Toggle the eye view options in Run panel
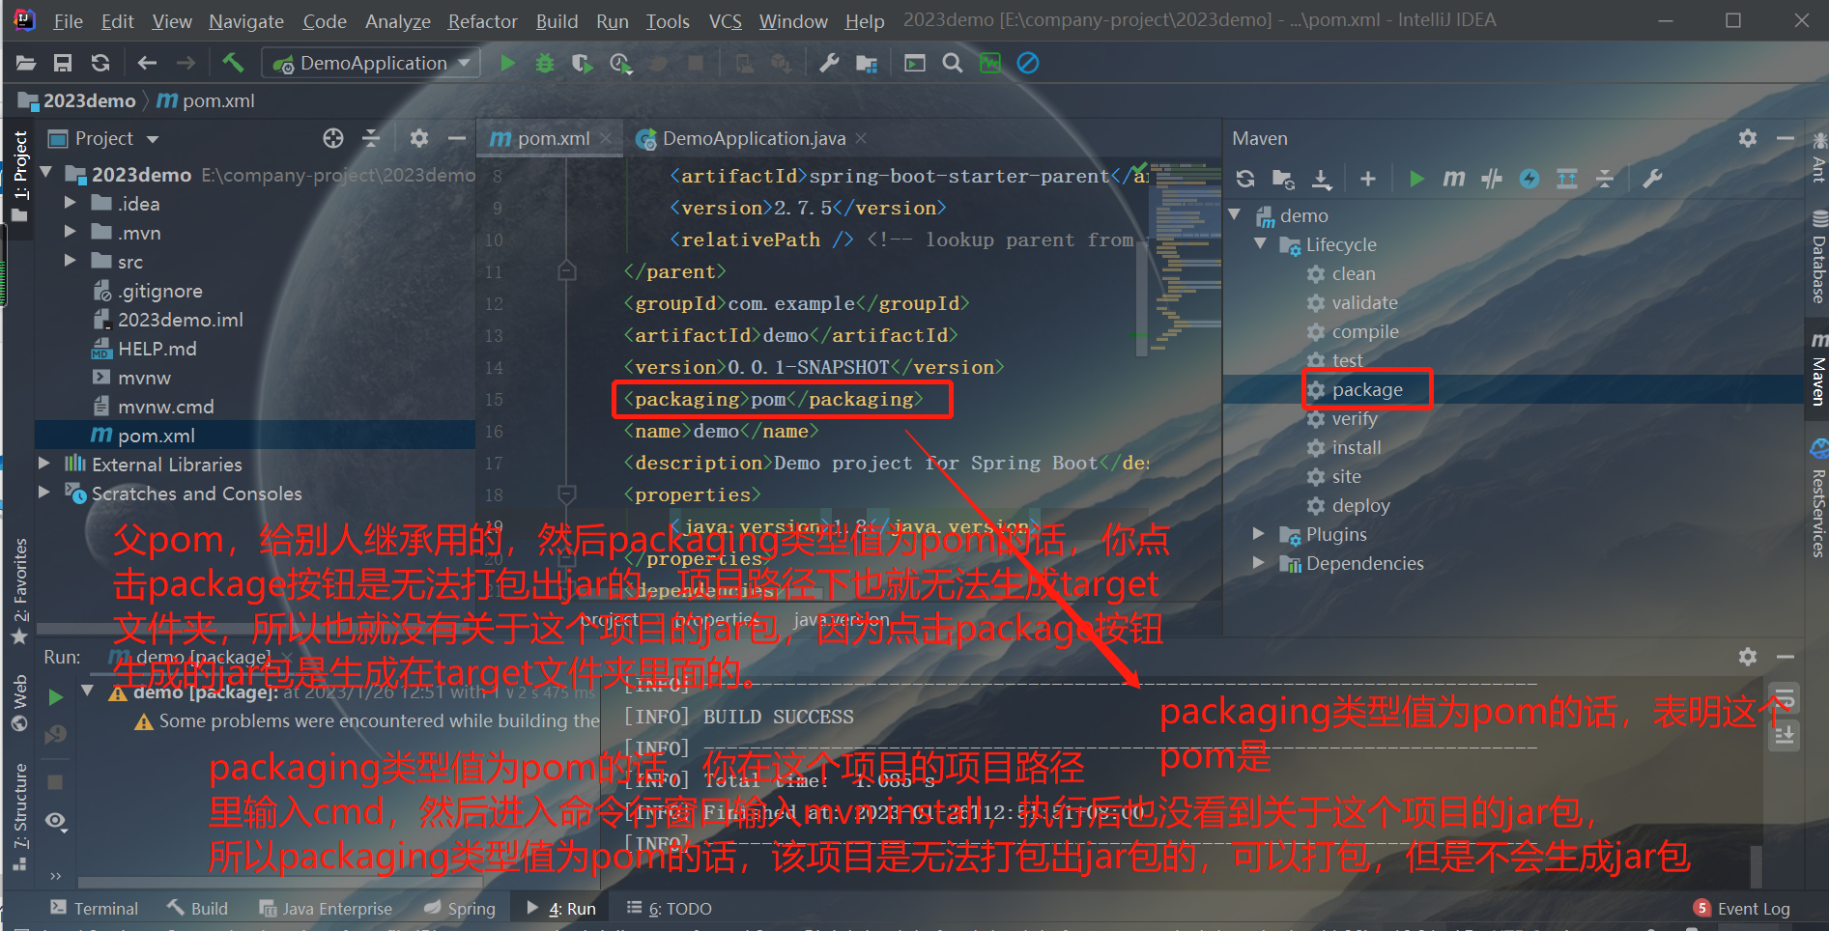1829x931 pixels. coord(55,821)
